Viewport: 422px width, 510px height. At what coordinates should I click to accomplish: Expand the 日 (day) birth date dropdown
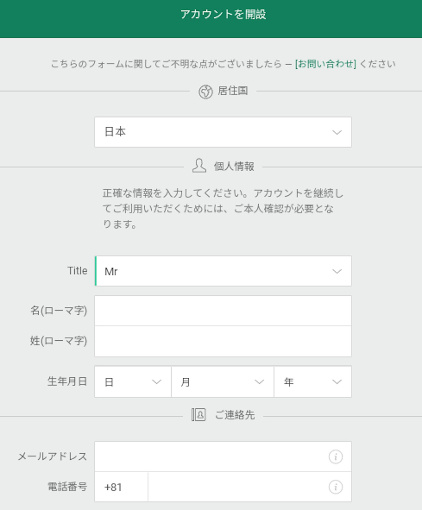pos(133,382)
